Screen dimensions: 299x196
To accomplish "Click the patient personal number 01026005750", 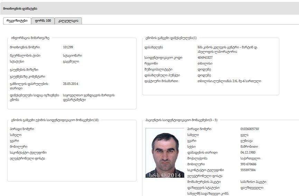I will point(250,129).
